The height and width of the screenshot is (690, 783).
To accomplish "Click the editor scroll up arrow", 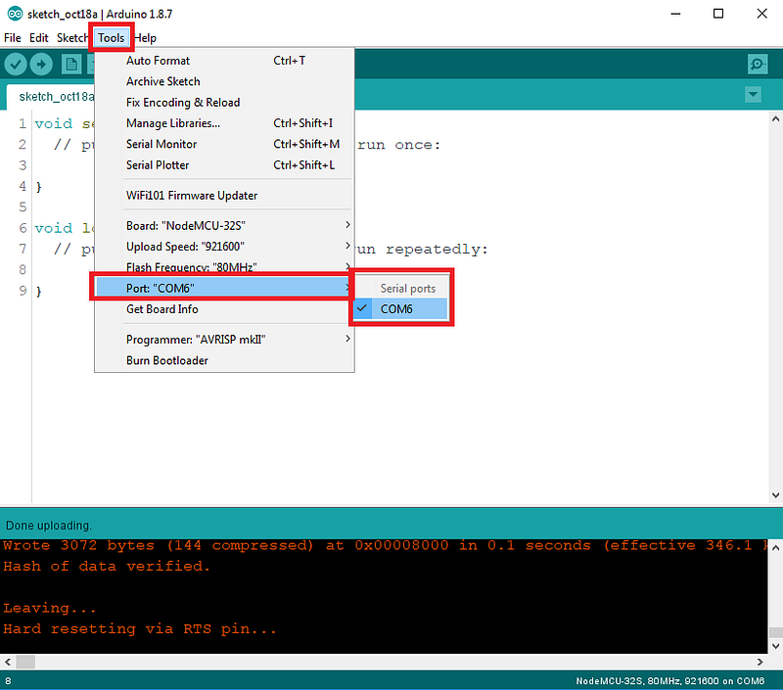I will pos(775,119).
